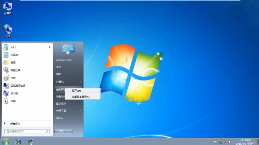259x145 pixels.
Task: Expand the 计算机 submenu arrow
Action: click(x=80, y=82)
